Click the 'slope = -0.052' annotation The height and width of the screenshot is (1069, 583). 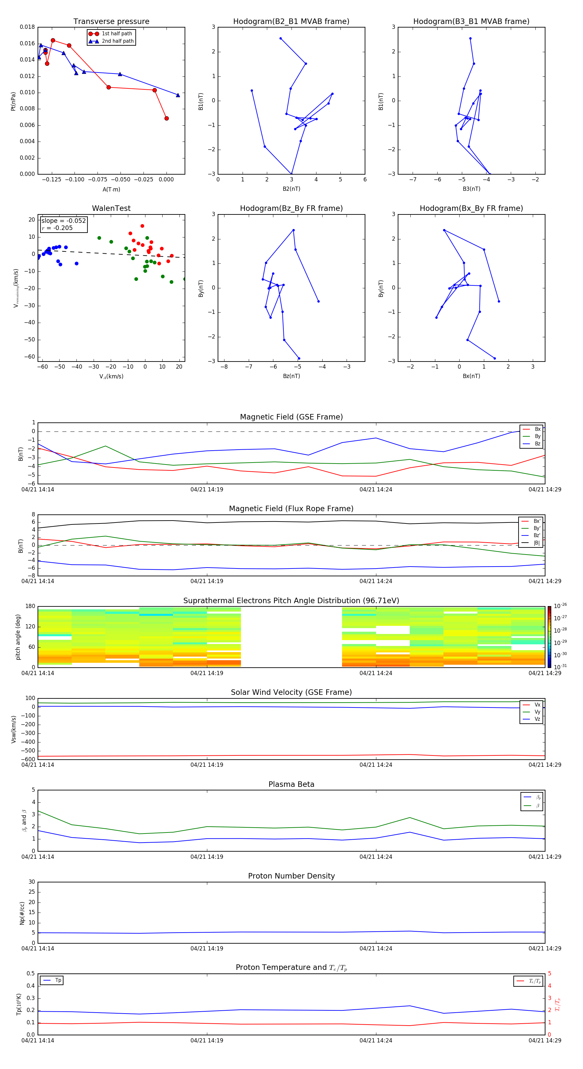[63, 221]
